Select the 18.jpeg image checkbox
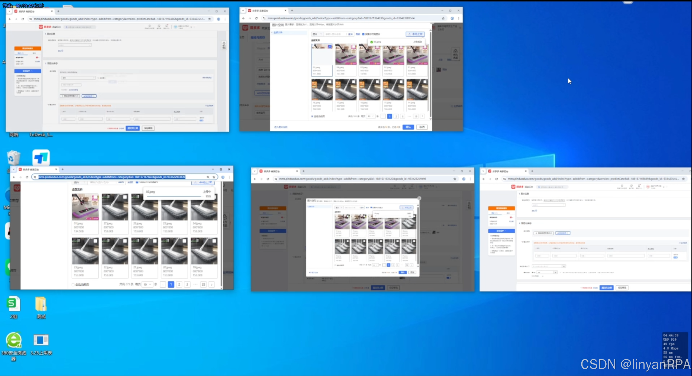 [330, 82]
